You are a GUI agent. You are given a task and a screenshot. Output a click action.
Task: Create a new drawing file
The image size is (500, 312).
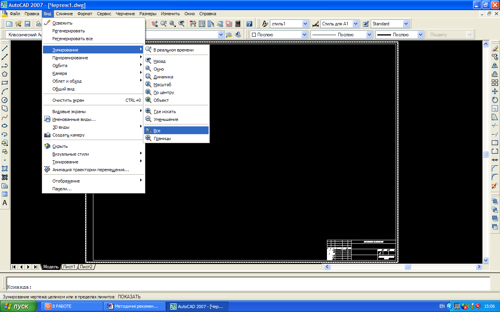pos(9,24)
